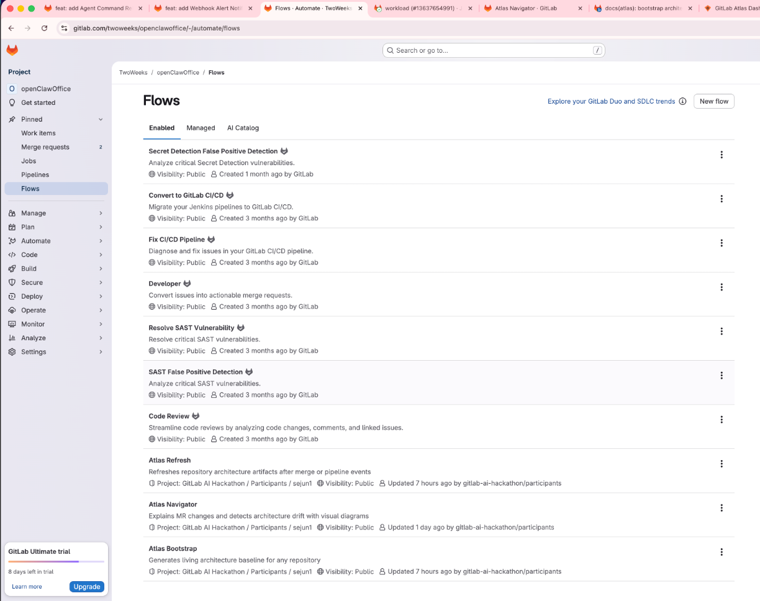Click the pin icon beside Pinned
This screenshot has height=601, width=760.
12,119
